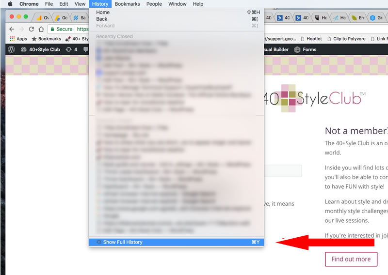
Task: Open the Window menu
Action: coord(177,4)
